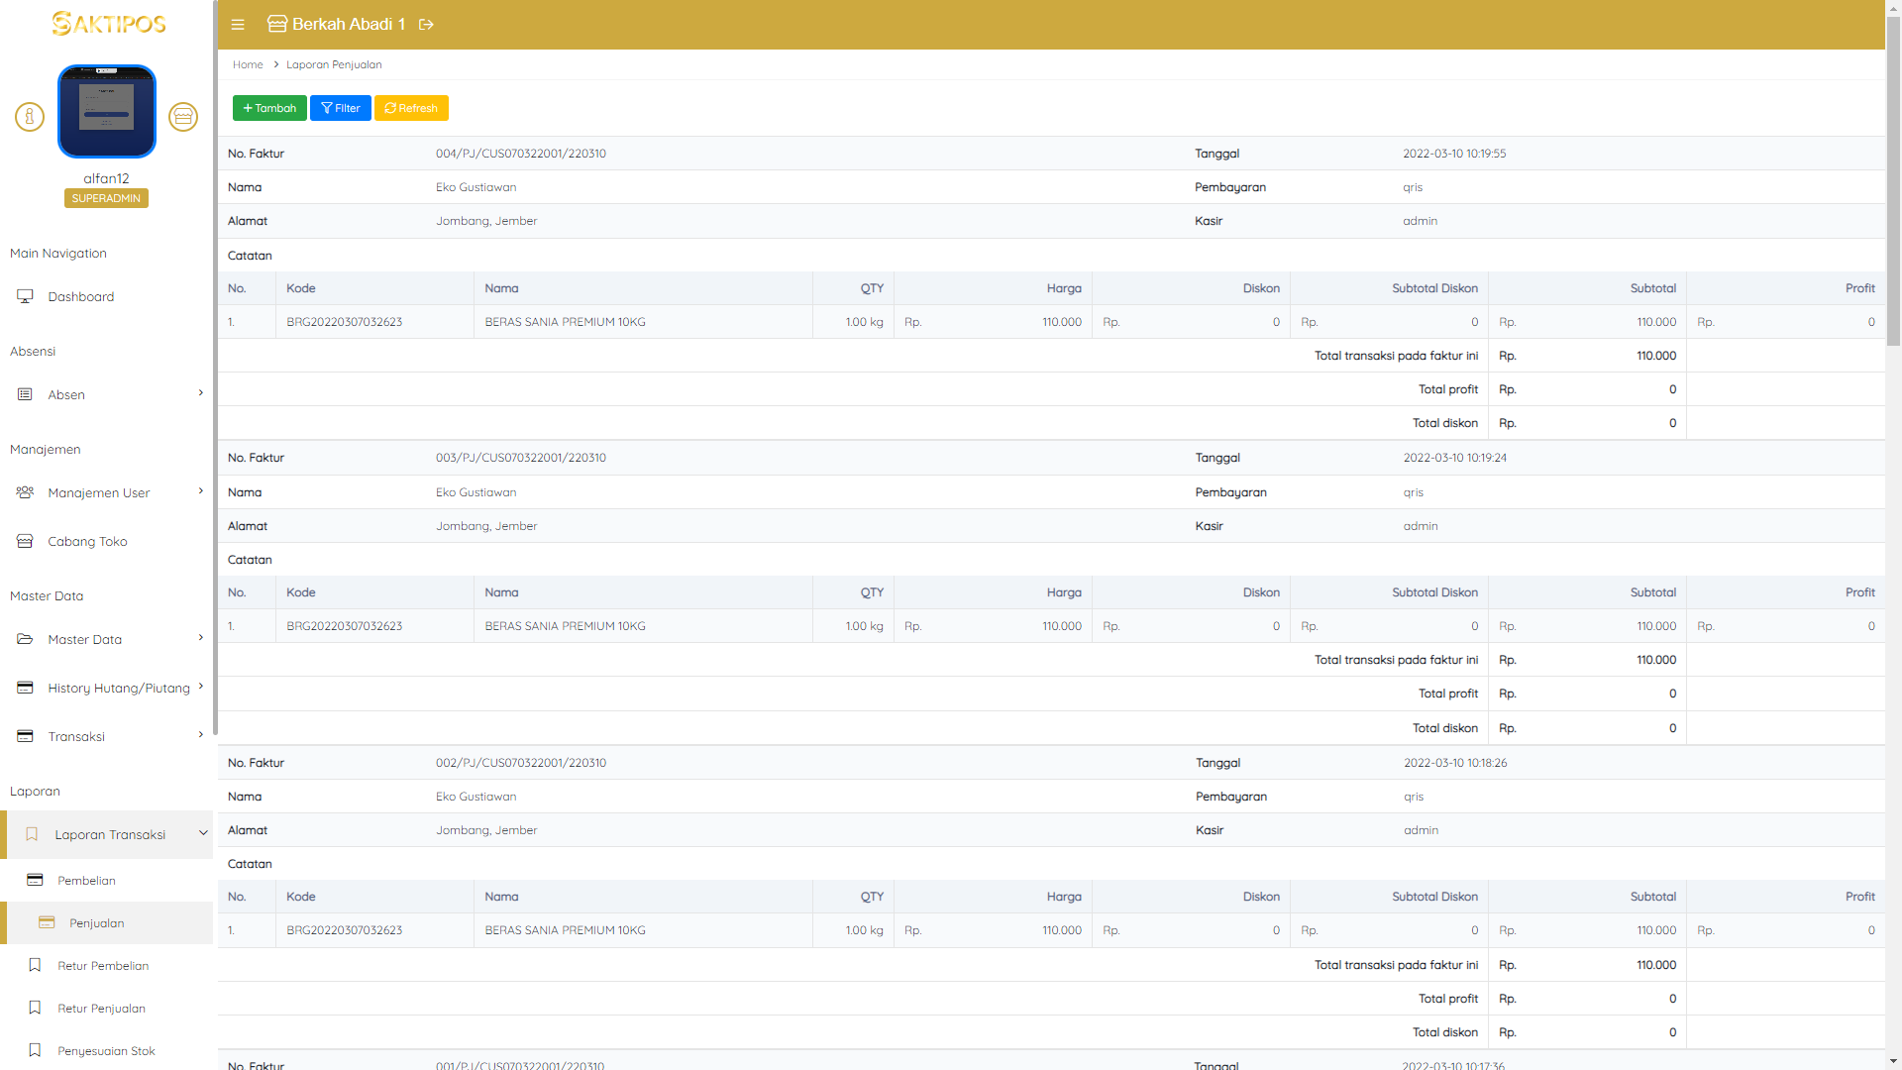Select Retur Penjualan in sidebar
The image size is (1902, 1070).
(x=101, y=1009)
